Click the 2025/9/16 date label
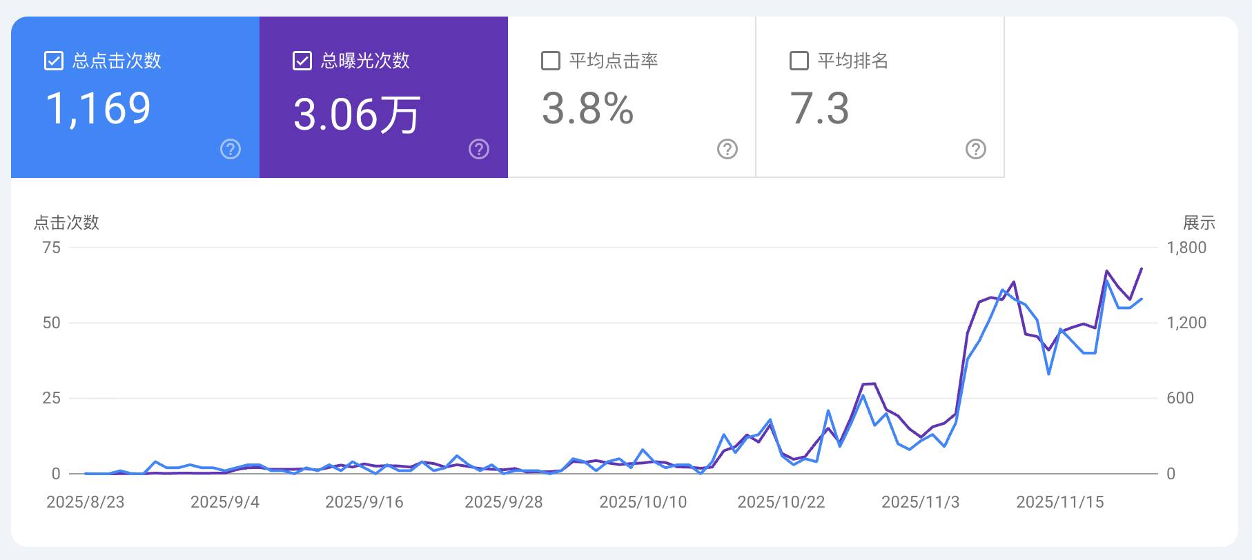This screenshot has height=560, width=1252. tap(364, 502)
